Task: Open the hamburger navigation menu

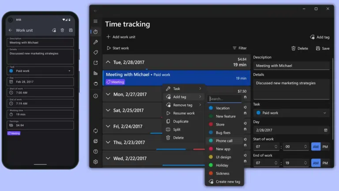Action: click(x=95, y=21)
